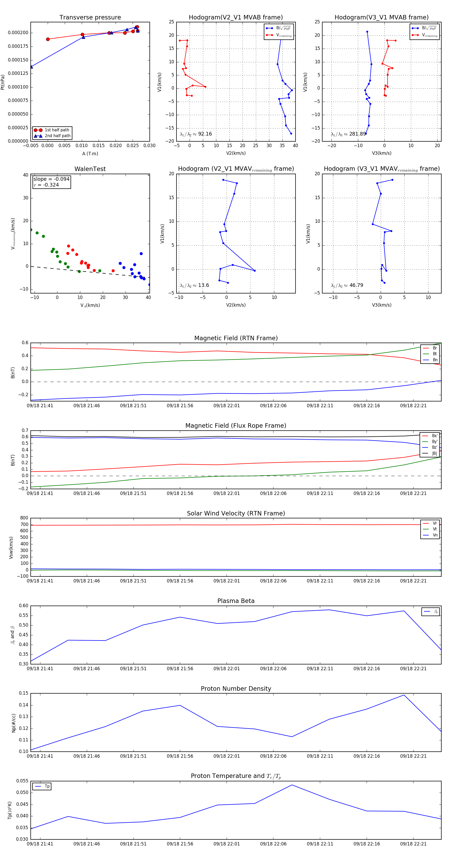This screenshot has width=472, height=867.
Task: Click the '|B|' legend entry
Action: tap(430, 454)
